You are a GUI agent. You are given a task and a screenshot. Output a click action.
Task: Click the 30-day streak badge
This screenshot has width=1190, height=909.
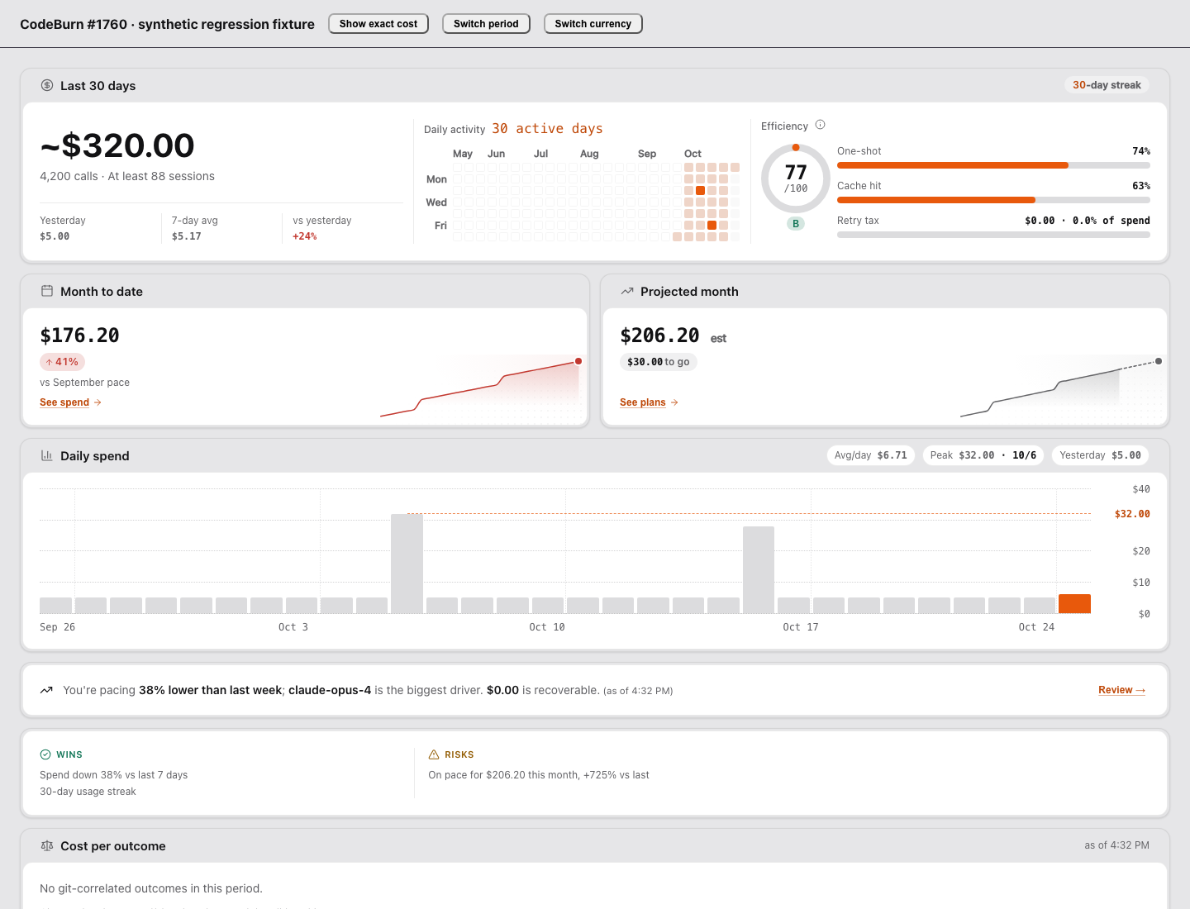point(1107,85)
